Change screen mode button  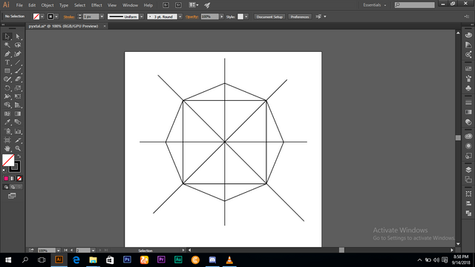pos(12,196)
